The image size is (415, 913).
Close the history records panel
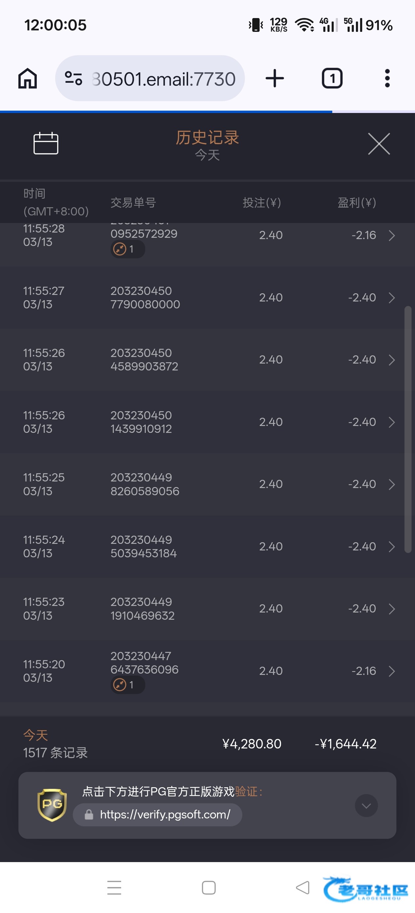pyautogui.click(x=379, y=144)
